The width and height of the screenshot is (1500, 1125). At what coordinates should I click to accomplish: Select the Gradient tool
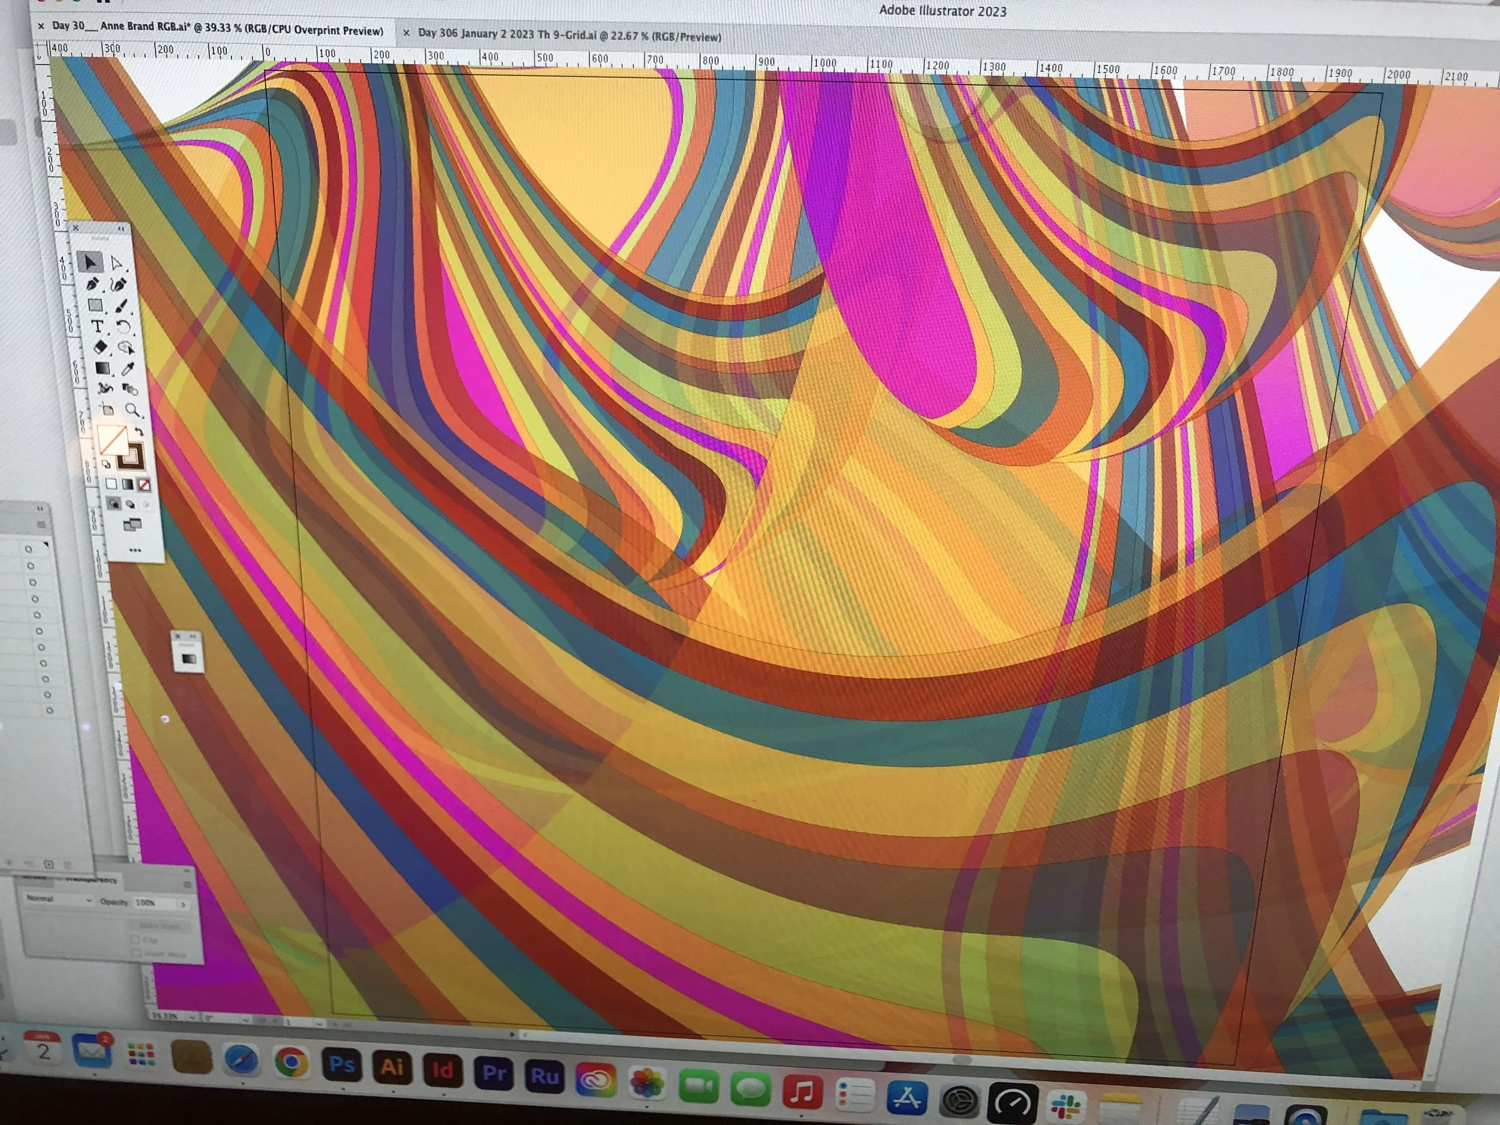(x=102, y=368)
